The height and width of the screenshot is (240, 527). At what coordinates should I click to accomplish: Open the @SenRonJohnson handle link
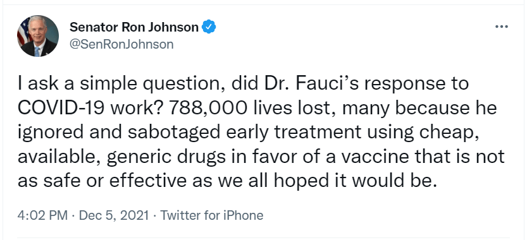click(121, 44)
